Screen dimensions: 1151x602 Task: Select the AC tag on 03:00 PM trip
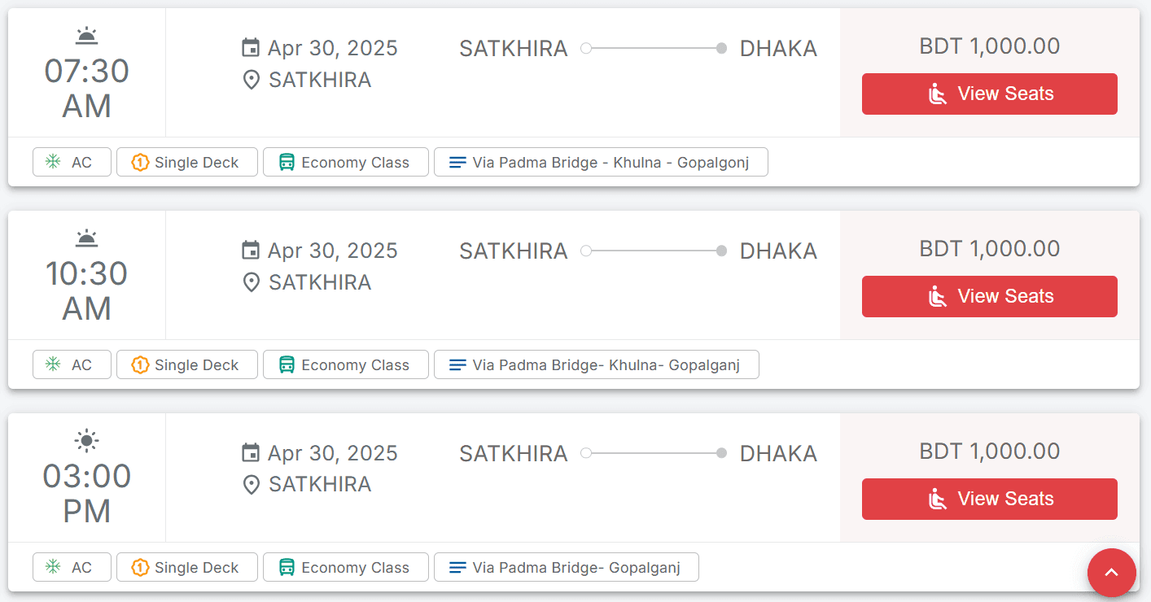[72, 567]
